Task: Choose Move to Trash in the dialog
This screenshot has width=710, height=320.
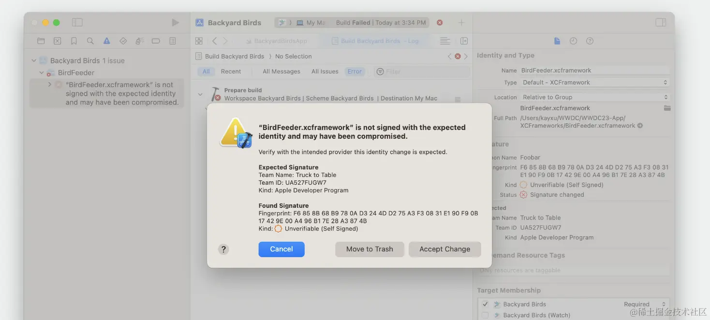Action: click(x=370, y=249)
